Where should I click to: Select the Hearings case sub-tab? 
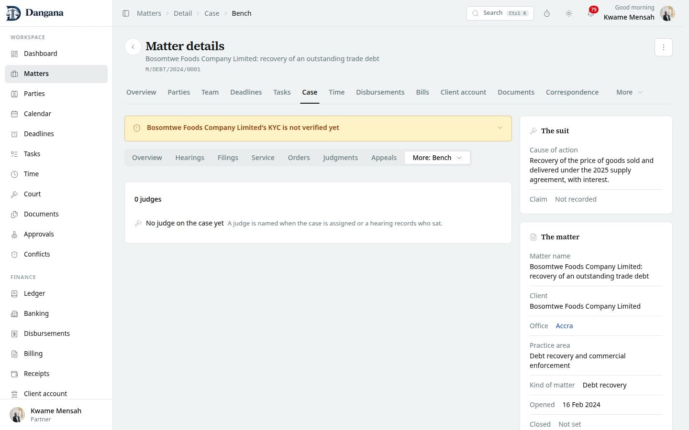point(189,158)
